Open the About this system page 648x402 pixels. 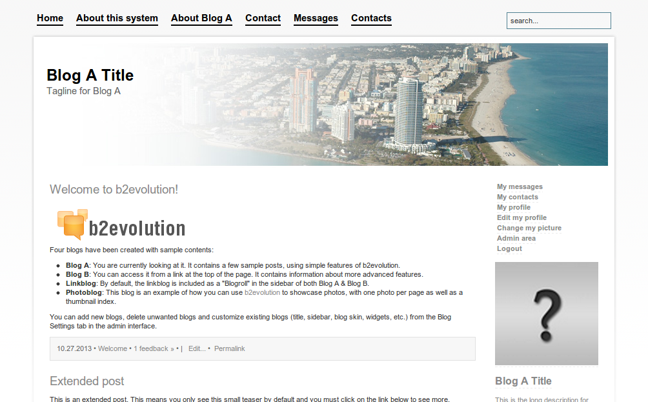point(117,18)
